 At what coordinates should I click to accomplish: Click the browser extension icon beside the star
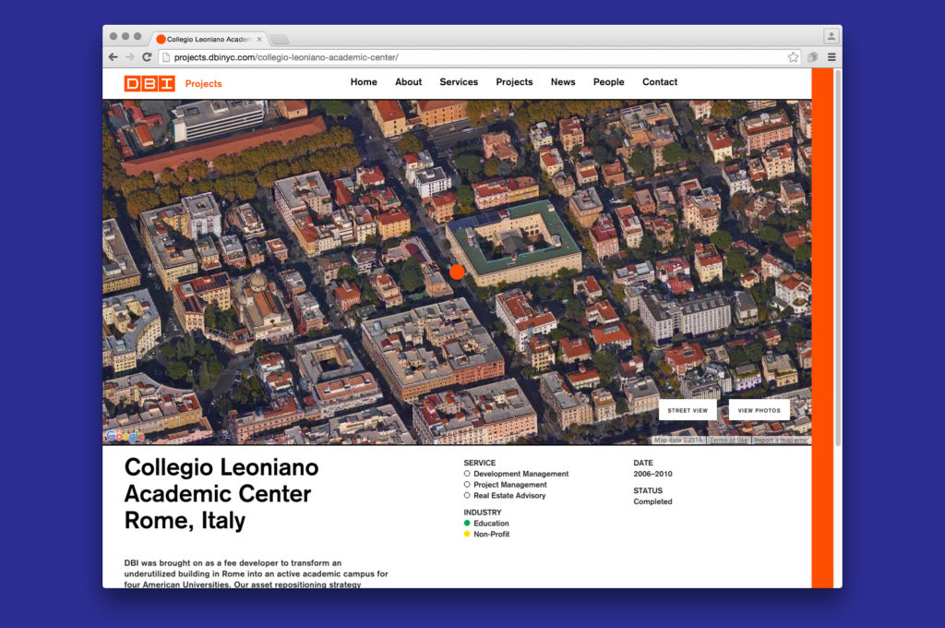tap(813, 57)
